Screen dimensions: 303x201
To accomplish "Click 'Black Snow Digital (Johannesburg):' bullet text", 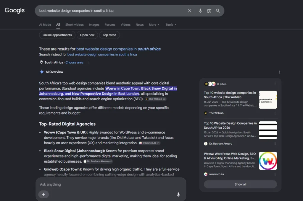I will point(74,151).
